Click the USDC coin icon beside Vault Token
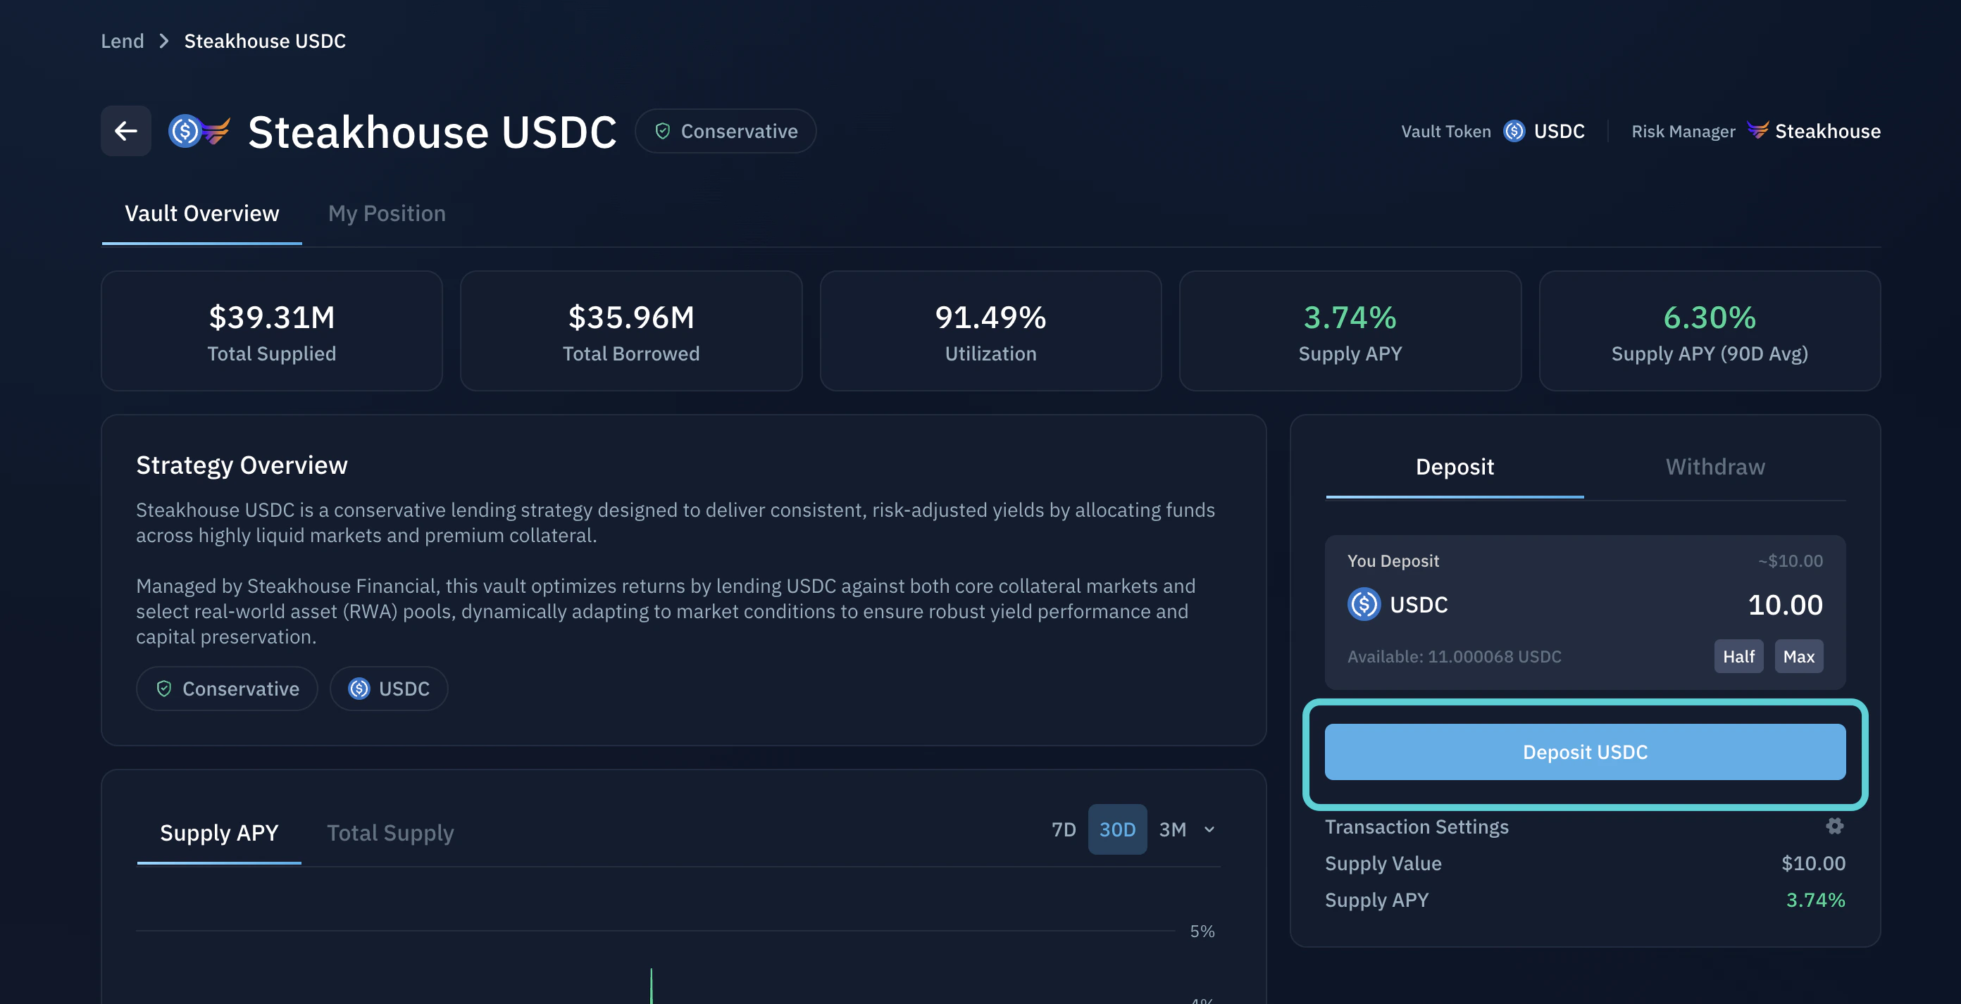 pyautogui.click(x=1514, y=131)
